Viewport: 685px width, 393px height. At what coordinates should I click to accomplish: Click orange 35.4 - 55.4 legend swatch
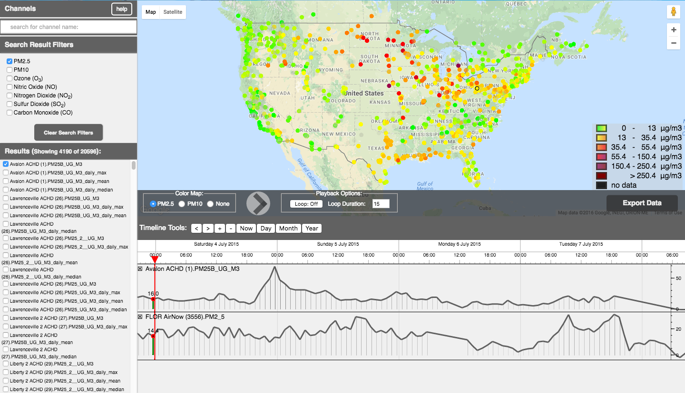click(602, 147)
